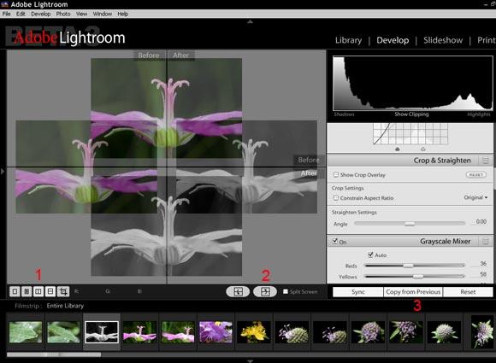This screenshot has width=496, height=363.
Task: Click the After label above image
Action: pos(180,55)
